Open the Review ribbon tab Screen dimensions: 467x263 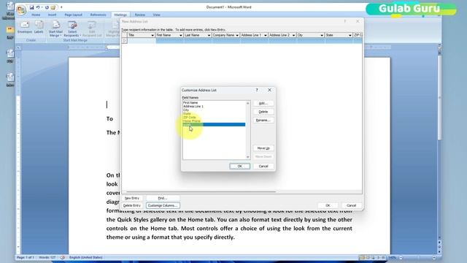[x=139, y=15]
